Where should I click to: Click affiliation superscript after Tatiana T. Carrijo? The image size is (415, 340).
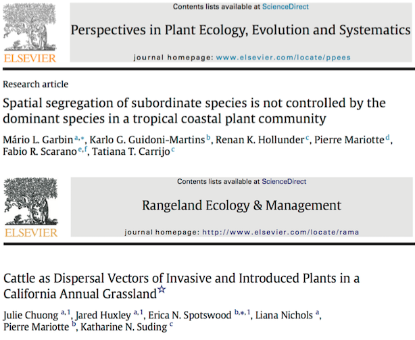pyautogui.click(x=173, y=150)
